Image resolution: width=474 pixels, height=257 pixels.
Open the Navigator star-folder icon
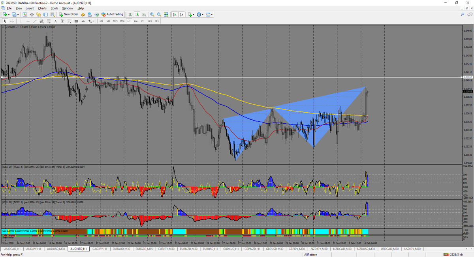39,15
